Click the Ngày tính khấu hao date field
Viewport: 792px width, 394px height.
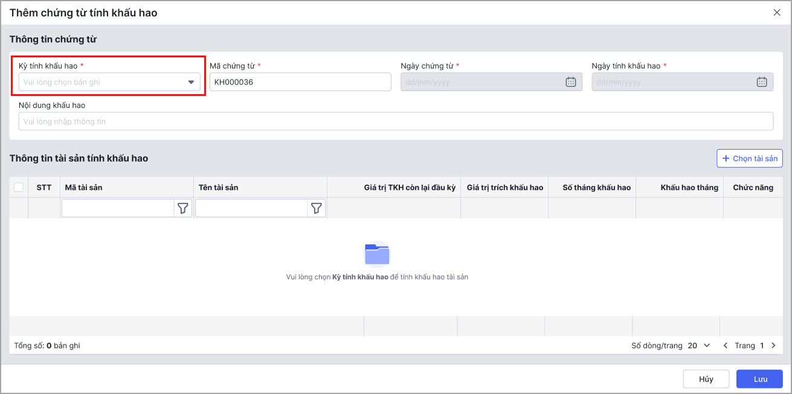click(x=682, y=82)
